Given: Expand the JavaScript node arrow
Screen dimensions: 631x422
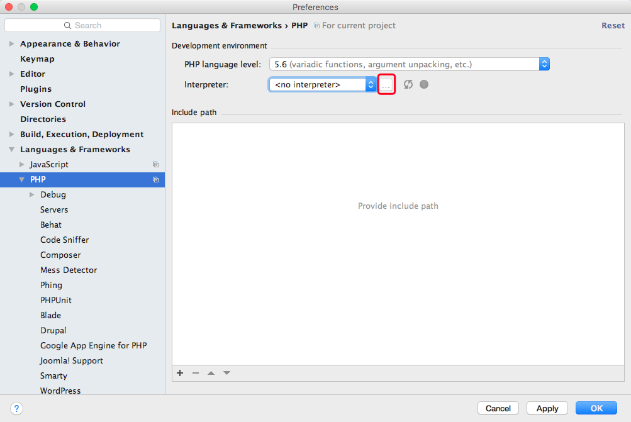Looking at the screenshot, I should coord(22,165).
